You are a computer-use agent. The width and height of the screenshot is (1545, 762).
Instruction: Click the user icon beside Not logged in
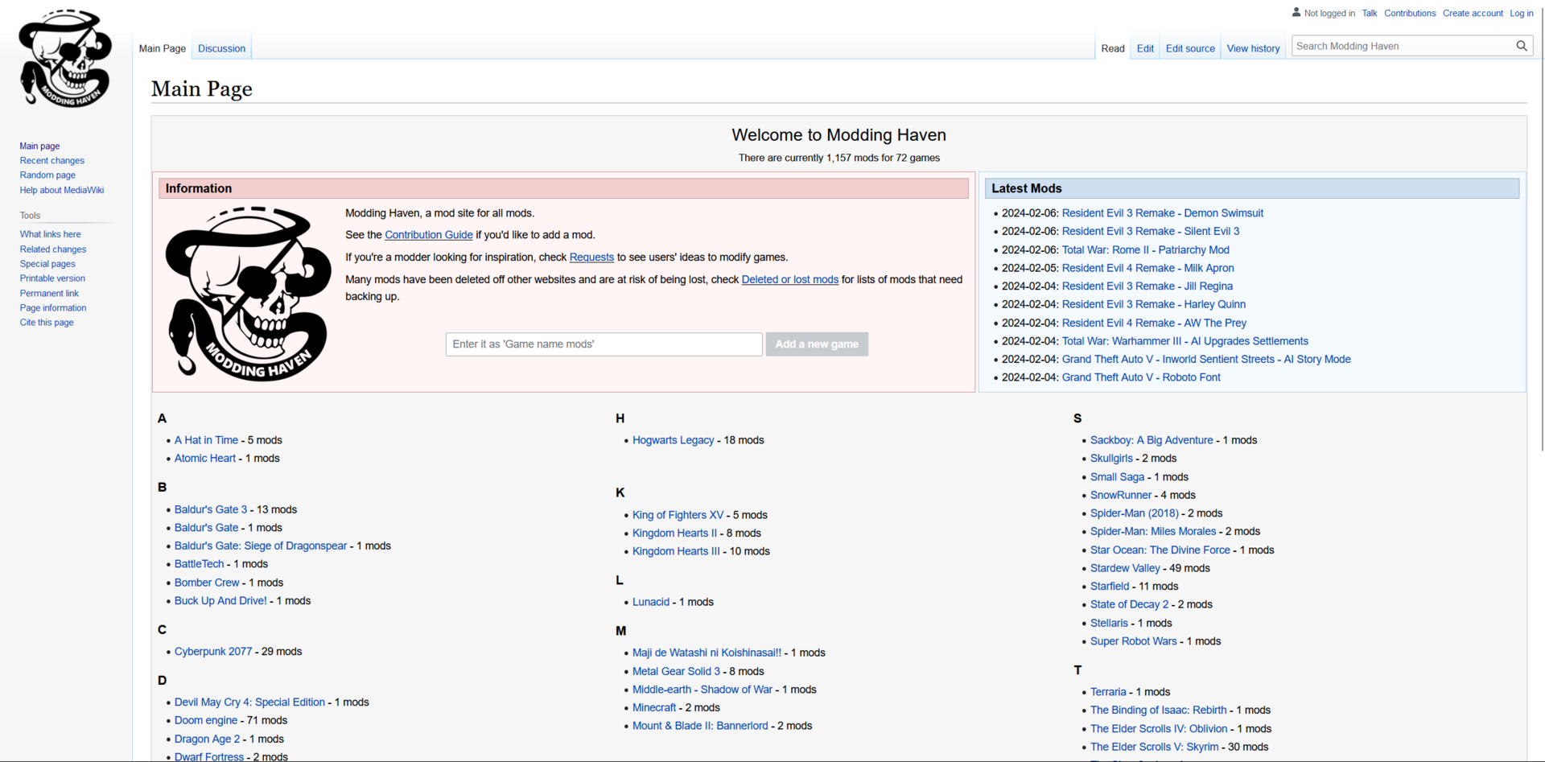click(x=1296, y=12)
